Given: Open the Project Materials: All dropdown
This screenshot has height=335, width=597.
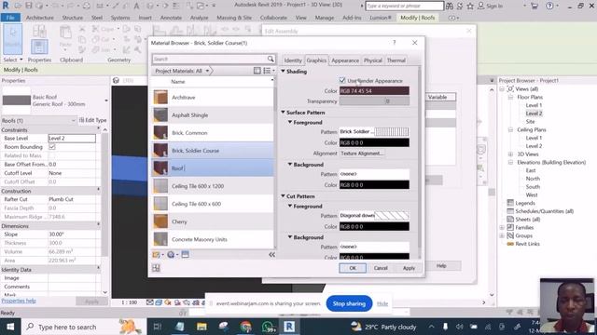Looking at the screenshot, I should click(x=182, y=71).
